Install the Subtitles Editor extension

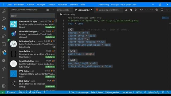[x=50, y=67]
